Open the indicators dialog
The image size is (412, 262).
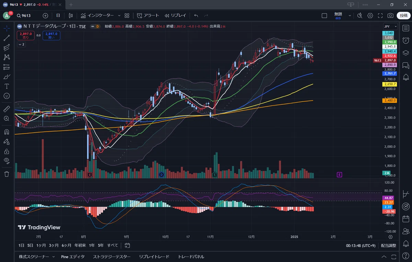pos(97,15)
